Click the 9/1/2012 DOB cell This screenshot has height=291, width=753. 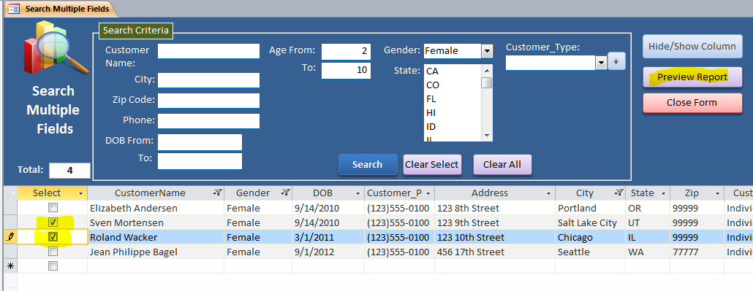(x=328, y=251)
